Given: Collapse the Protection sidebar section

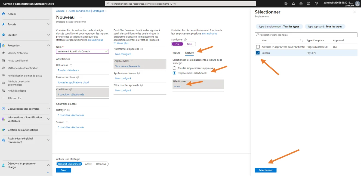Looking at the screenshot, I should click(x=48, y=45).
